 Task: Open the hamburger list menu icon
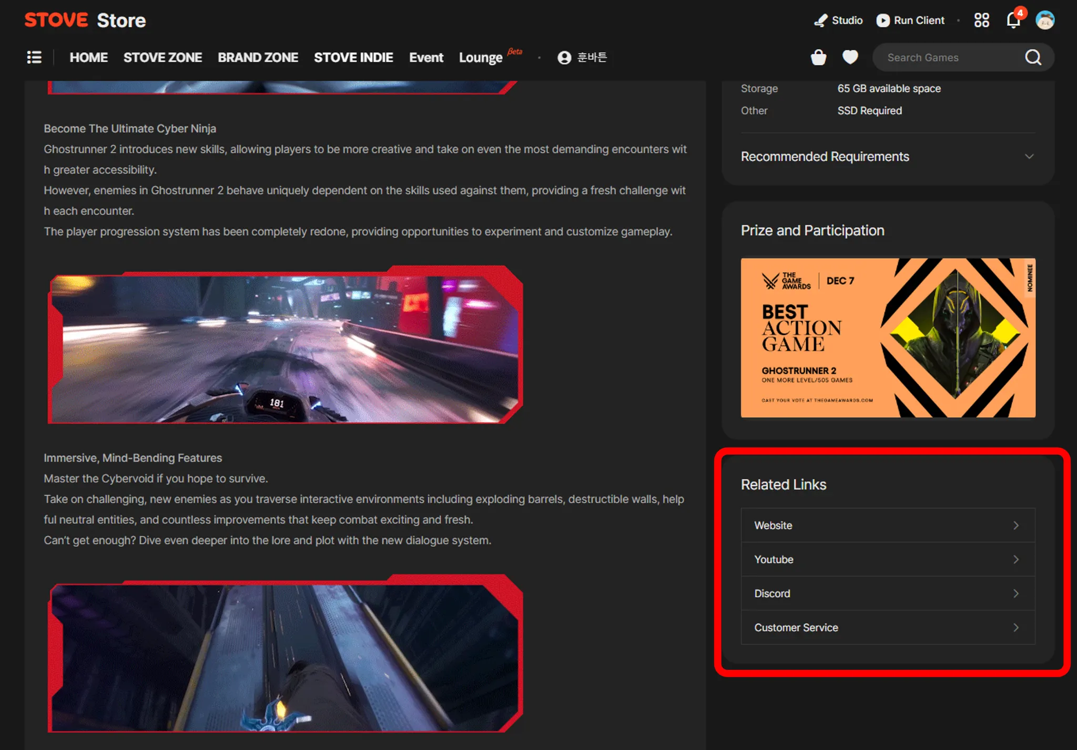click(x=34, y=57)
